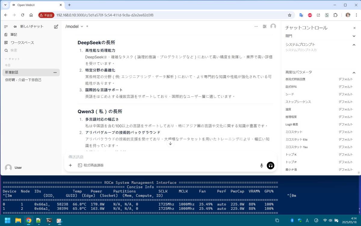Toggle シード default setting
This screenshot has height=226, width=361.
click(x=346, y=94)
